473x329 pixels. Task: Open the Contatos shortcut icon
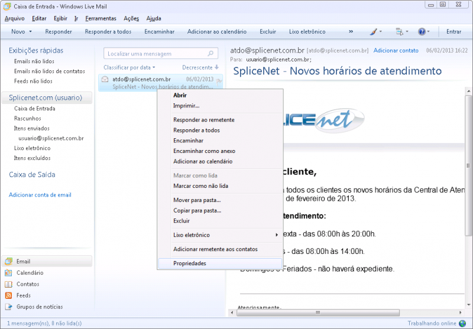[x=8, y=284]
